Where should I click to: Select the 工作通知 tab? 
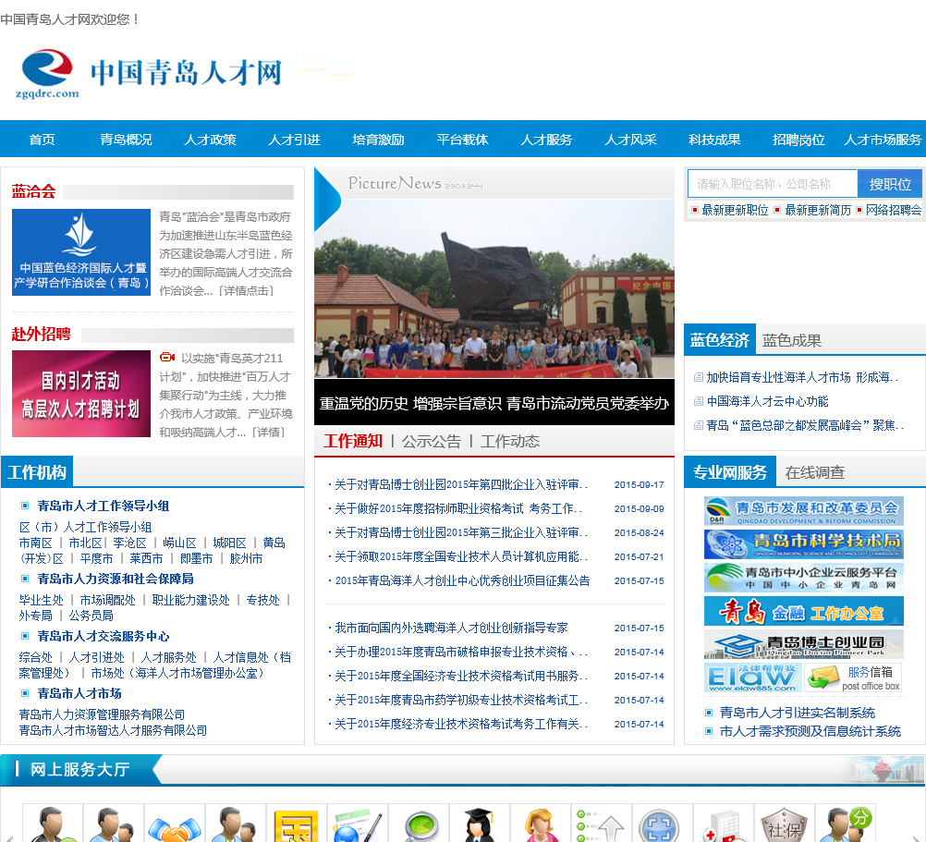point(353,441)
